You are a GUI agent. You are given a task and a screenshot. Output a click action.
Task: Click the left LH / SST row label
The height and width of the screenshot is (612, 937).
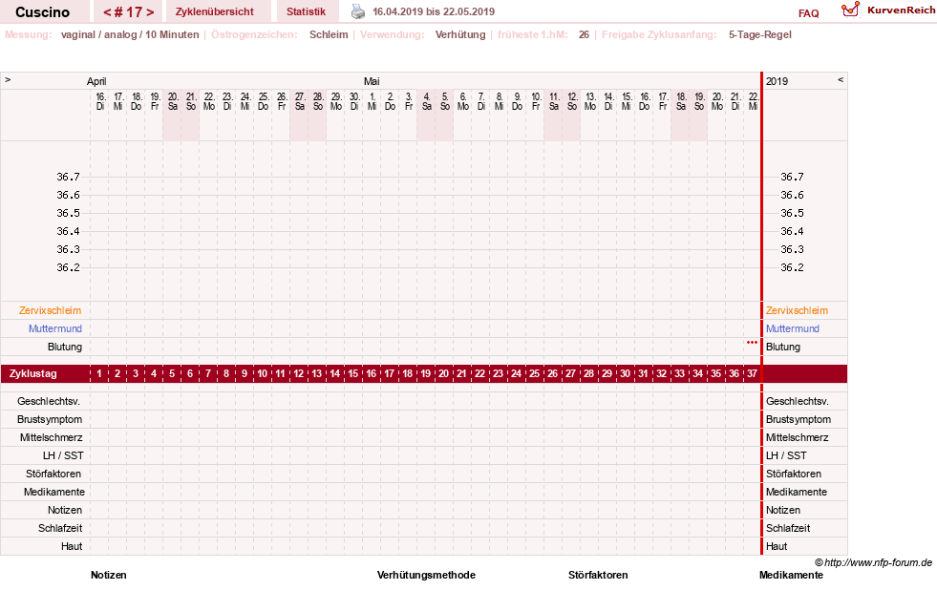63,455
